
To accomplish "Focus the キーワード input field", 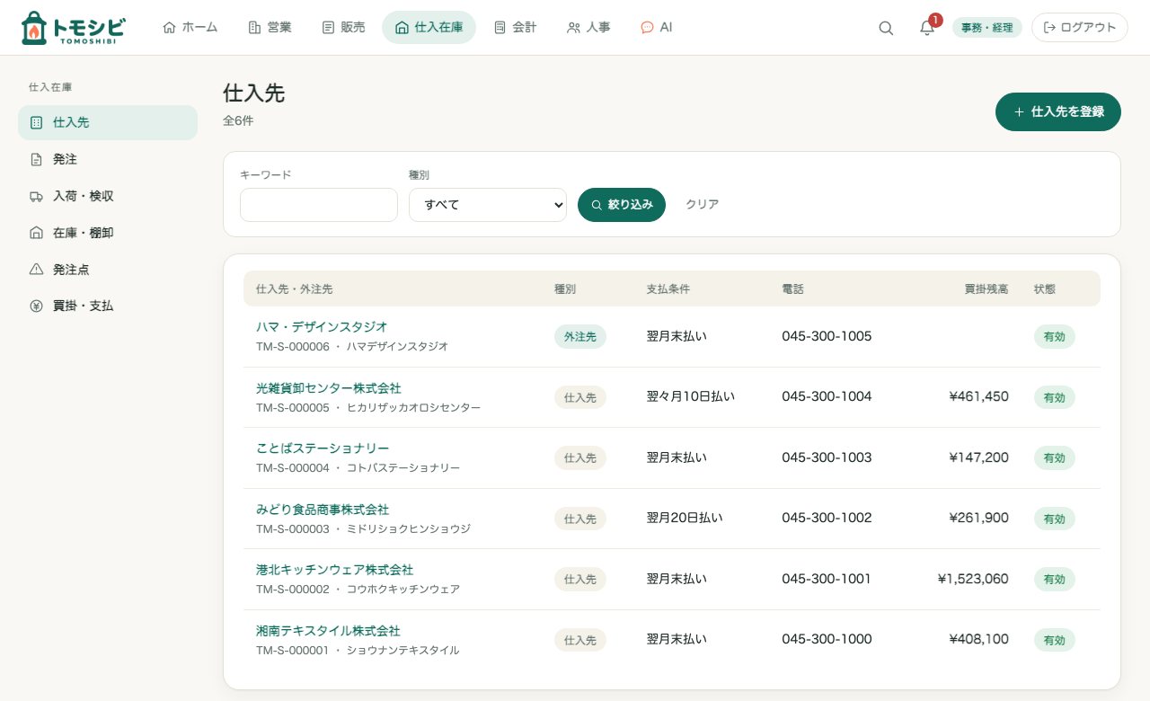I will click(x=319, y=205).
